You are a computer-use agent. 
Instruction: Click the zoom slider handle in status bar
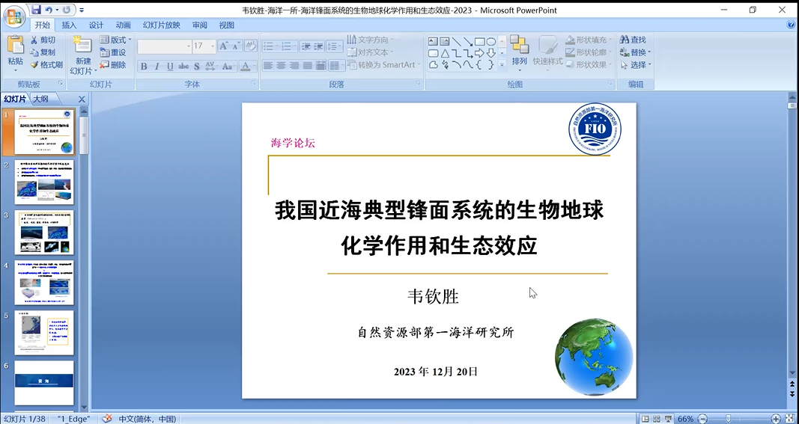[x=729, y=419]
